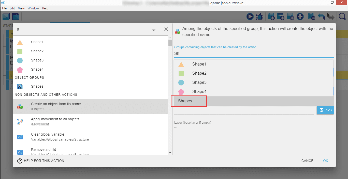Pick Shape1 in the autocomplete dropdown
This screenshot has width=348, height=179.
(199, 64)
